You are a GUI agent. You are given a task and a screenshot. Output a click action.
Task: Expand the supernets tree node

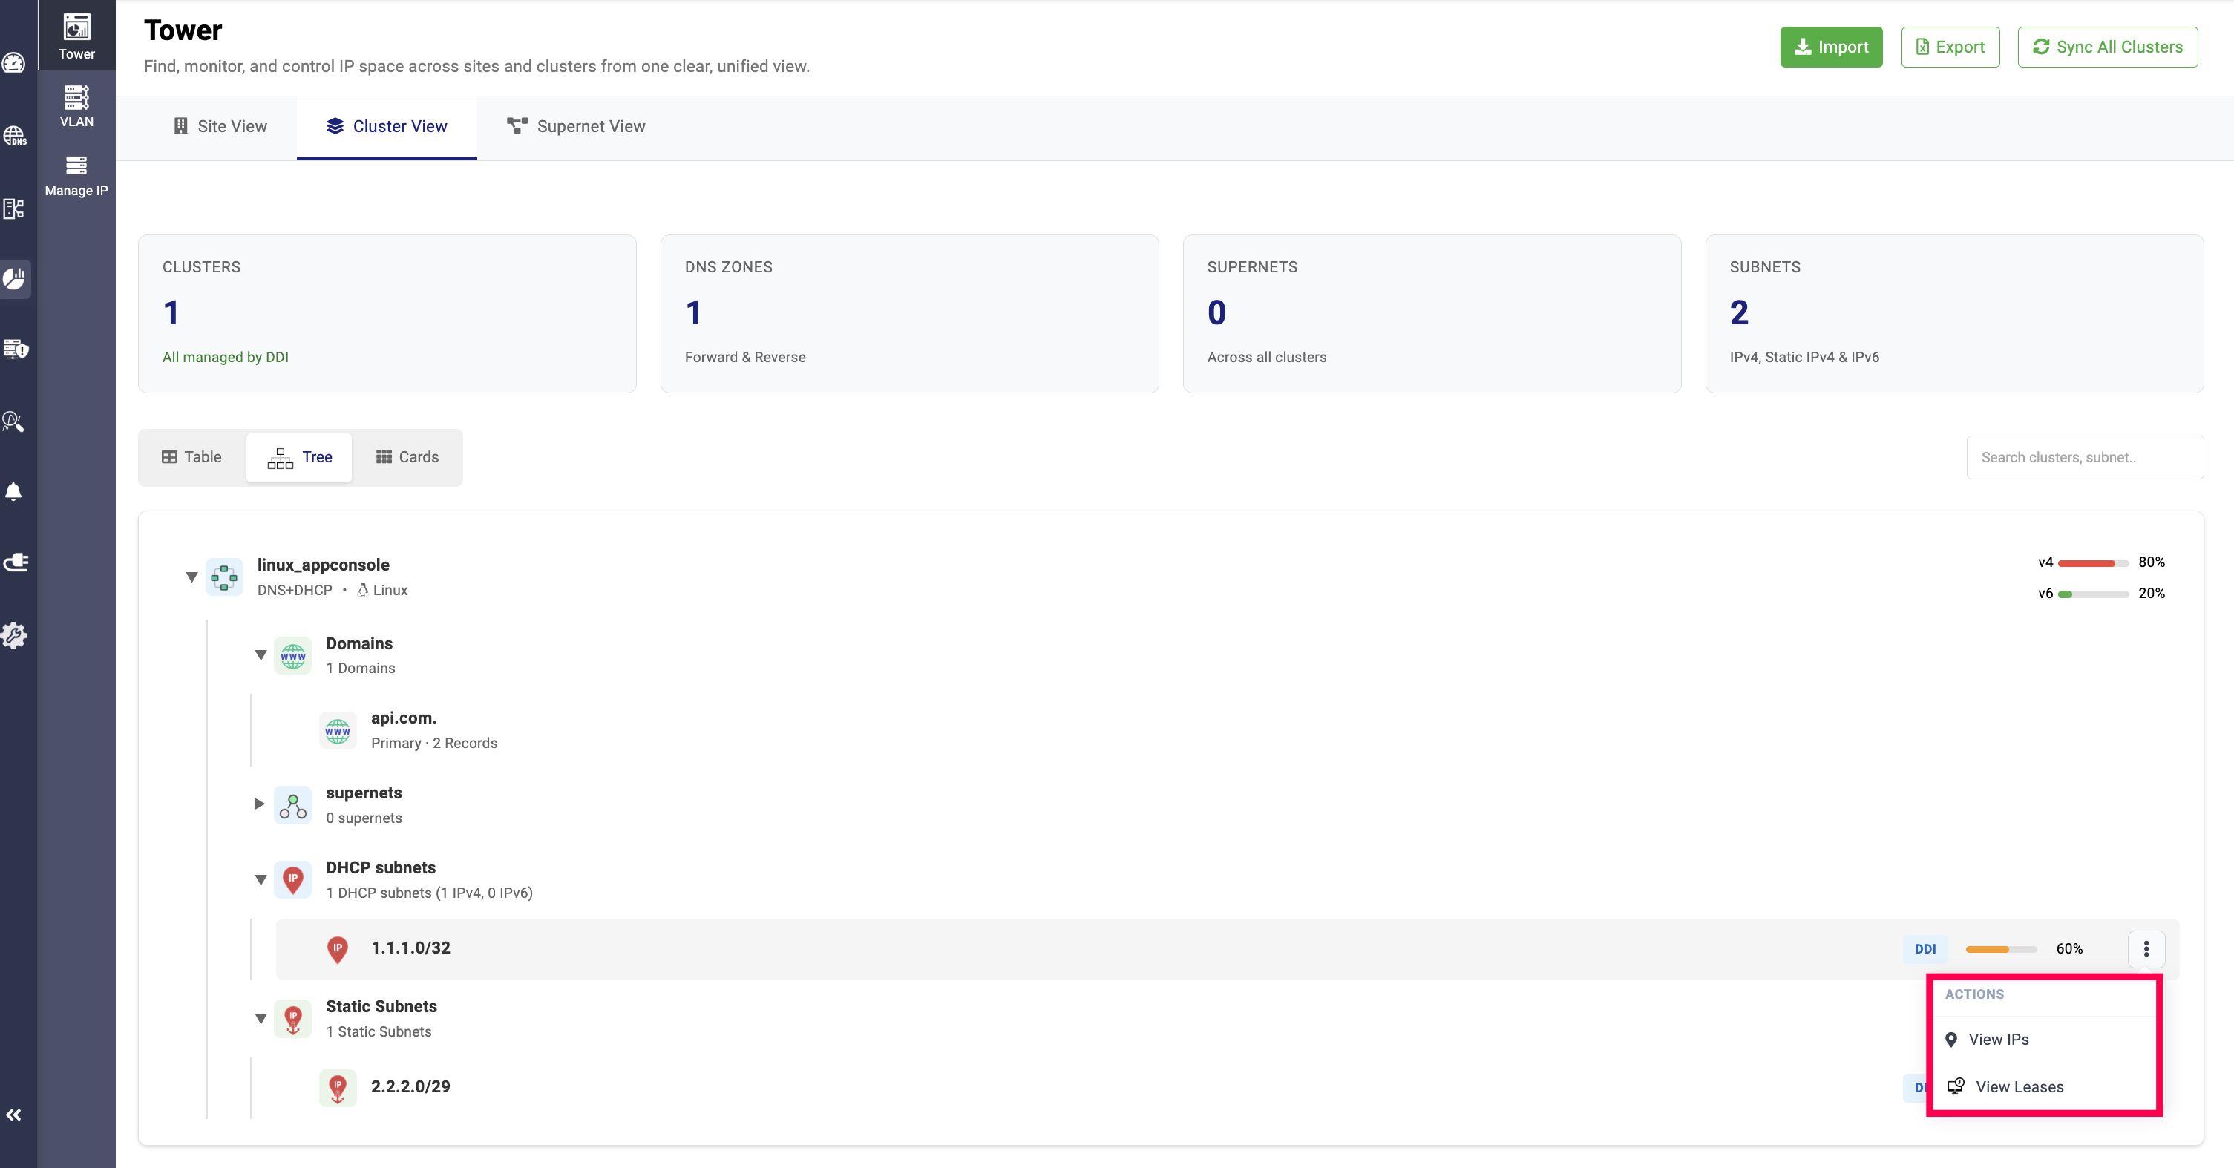258,804
